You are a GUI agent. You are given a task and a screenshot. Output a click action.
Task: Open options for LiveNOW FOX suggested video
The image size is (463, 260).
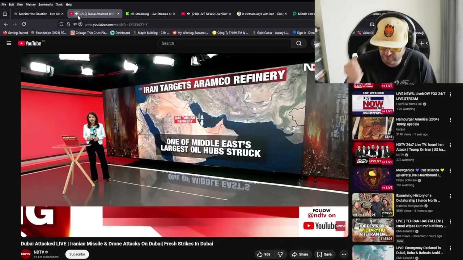coord(450,95)
